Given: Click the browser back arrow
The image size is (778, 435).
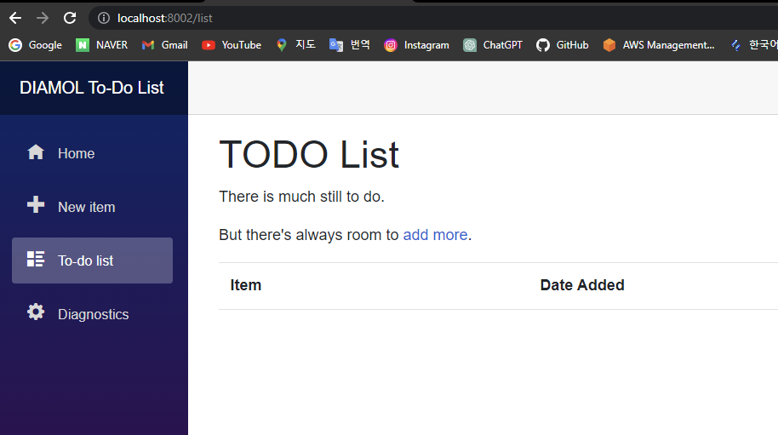Looking at the screenshot, I should click(x=15, y=19).
